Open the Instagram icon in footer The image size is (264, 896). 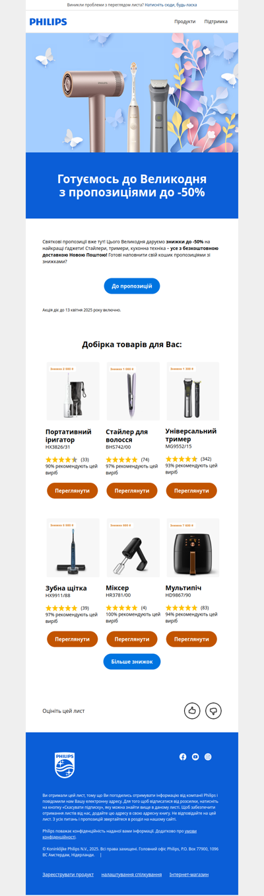[208, 756]
